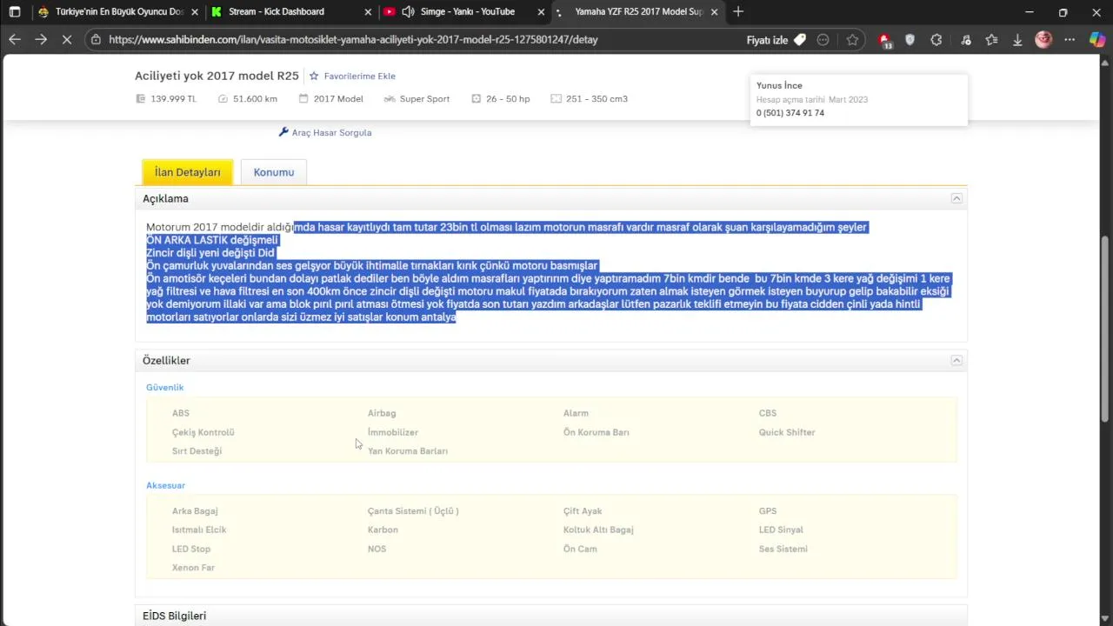Open the tab actions menu icon
The image size is (1113, 626).
[15, 11]
